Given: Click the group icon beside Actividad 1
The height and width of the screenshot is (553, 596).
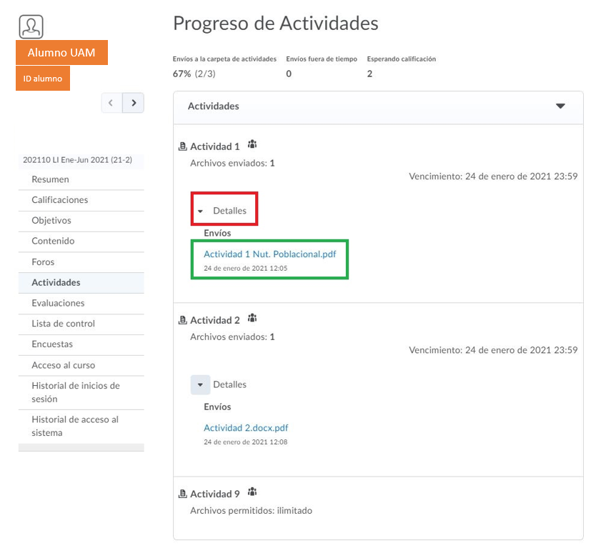Looking at the screenshot, I should click(252, 144).
